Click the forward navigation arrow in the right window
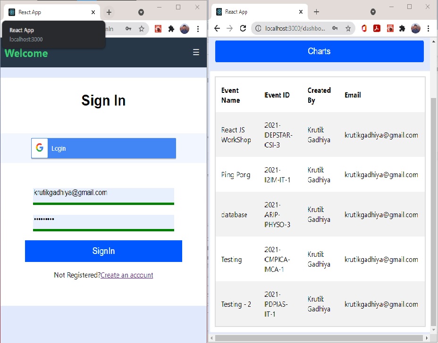Image resolution: width=438 pixels, height=343 pixels. [230, 28]
